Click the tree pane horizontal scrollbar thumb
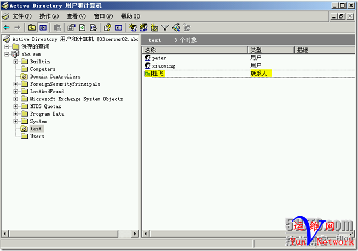Image resolution: width=358 pixels, height=251 pixels. 63,234
